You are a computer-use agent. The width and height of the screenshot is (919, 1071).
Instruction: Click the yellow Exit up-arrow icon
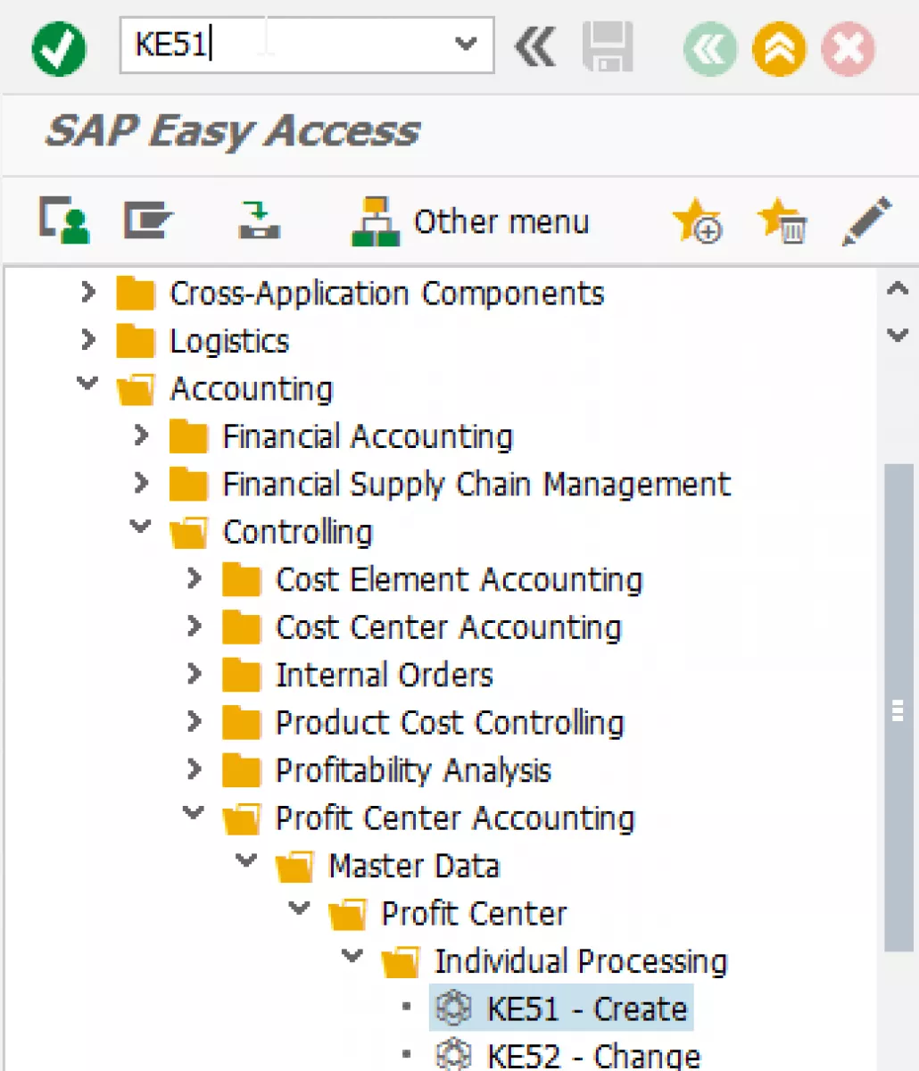point(779,48)
